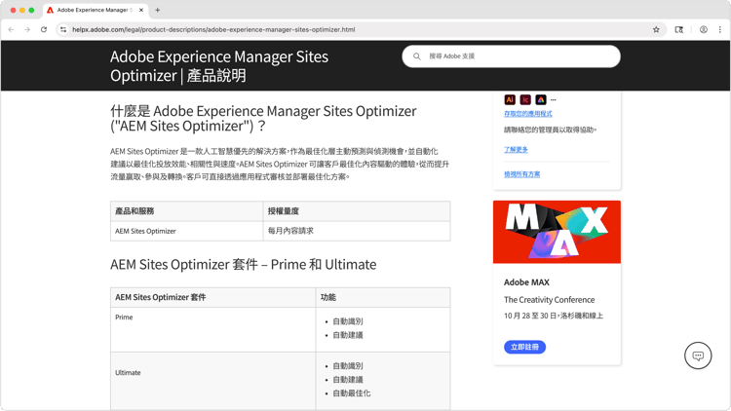Open the chat support bubble icon
The image size is (731, 411).
pyautogui.click(x=698, y=356)
